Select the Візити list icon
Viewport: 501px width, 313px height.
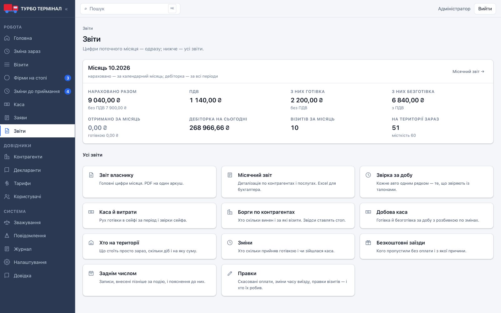pyautogui.click(x=7, y=65)
